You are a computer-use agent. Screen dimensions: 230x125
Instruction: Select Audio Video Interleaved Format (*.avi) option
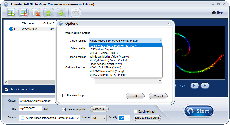(x=125, y=46)
